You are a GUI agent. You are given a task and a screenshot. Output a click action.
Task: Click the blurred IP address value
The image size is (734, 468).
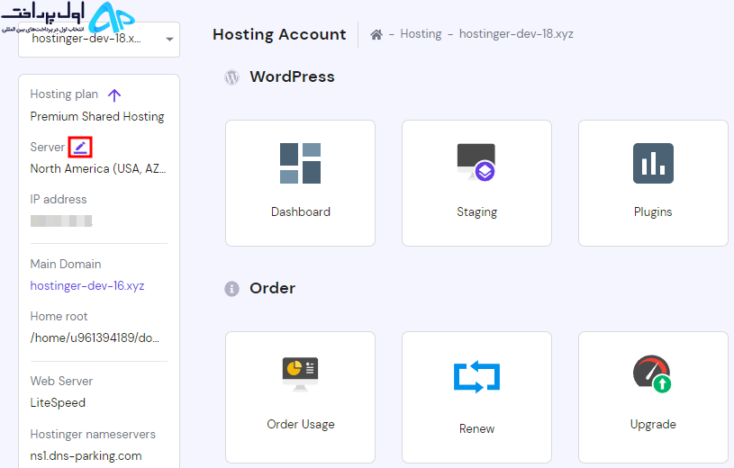click(x=61, y=220)
